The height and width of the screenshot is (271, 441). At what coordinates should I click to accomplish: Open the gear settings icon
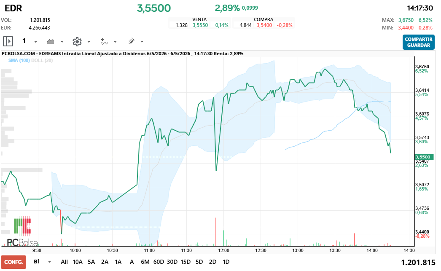click(x=77, y=42)
